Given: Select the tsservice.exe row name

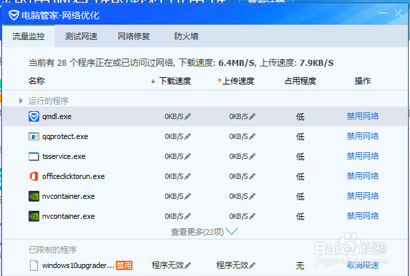Looking at the screenshot, I should coord(64,156).
